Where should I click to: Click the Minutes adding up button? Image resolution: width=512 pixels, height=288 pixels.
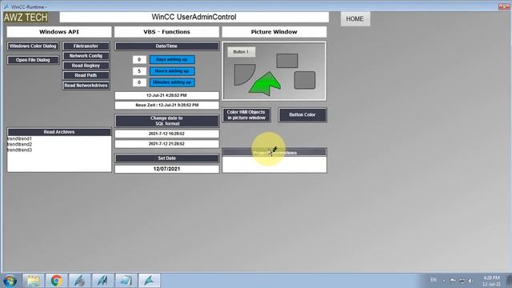[172, 82]
